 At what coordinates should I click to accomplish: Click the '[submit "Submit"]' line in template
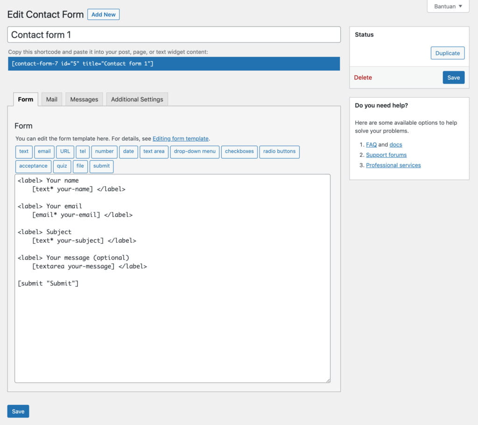[48, 283]
